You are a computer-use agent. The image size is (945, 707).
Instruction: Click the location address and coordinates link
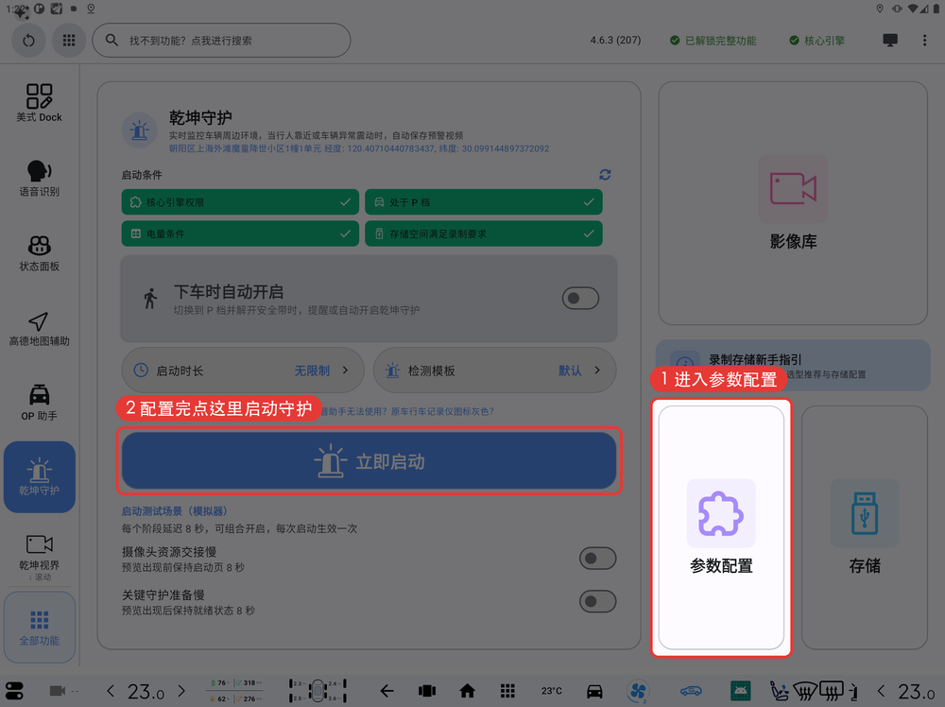pyautogui.click(x=358, y=148)
